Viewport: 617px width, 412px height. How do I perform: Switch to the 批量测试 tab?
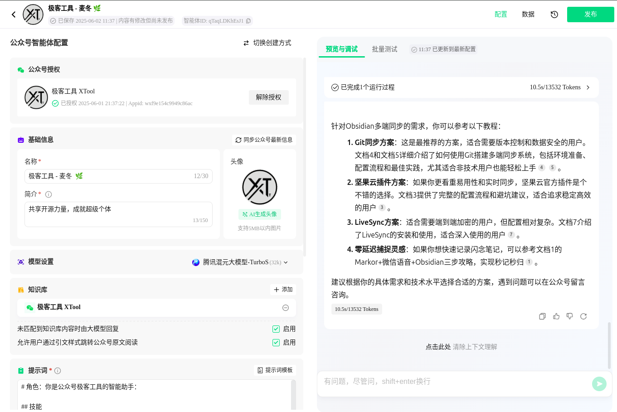384,49
